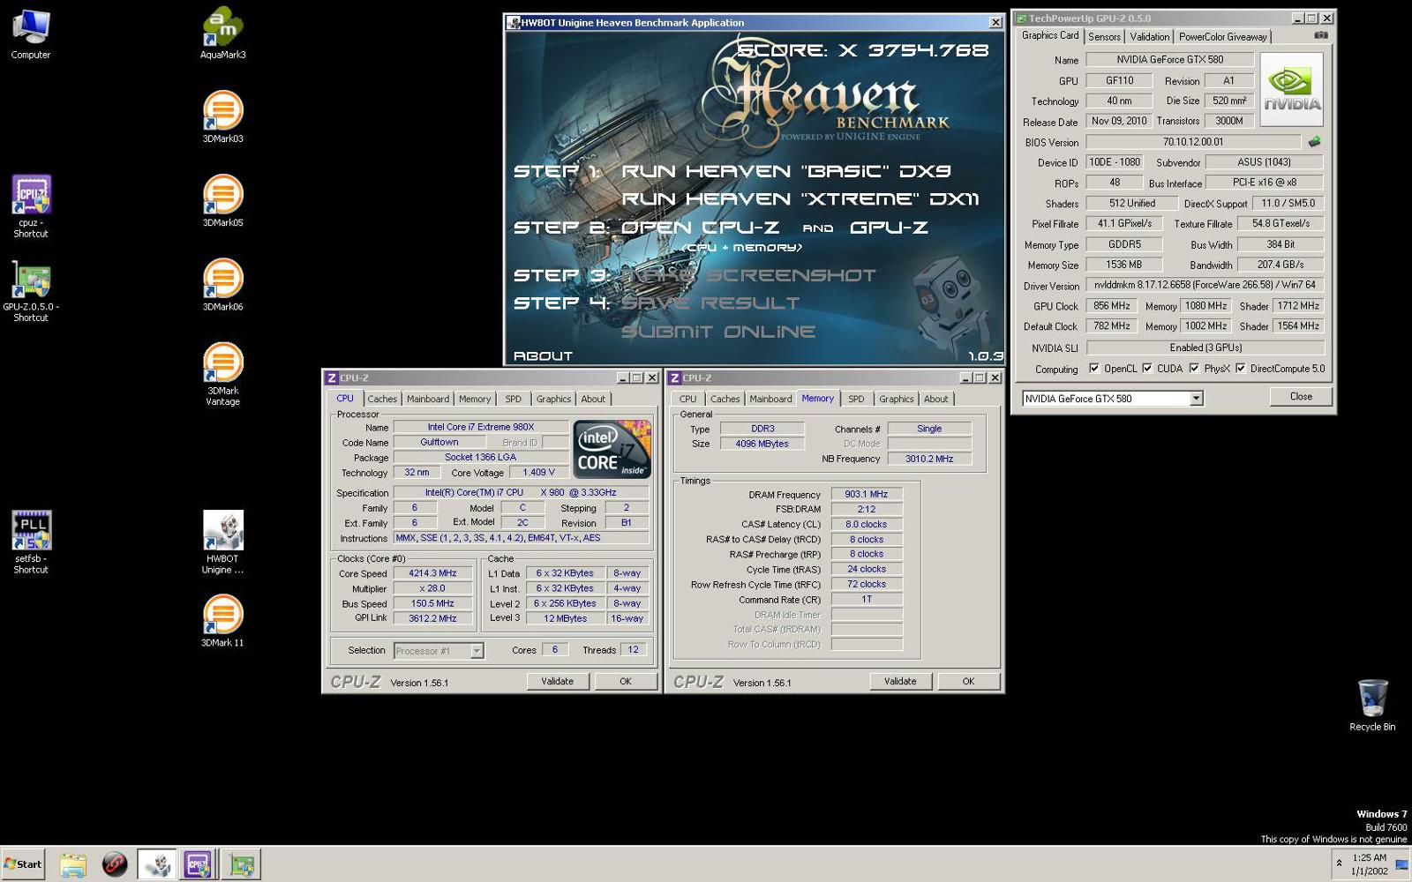This screenshot has height=882, width=1412.
Task: Click the NVIDIA SLI Enabled (3 GPUs) field
Action: (1205, 348)
